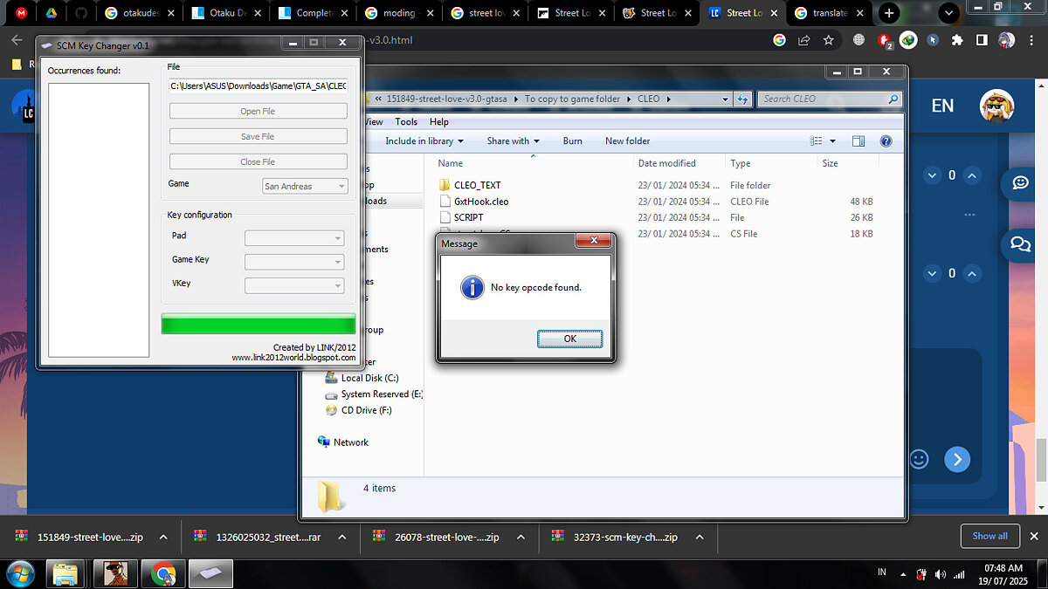Open Chrome's new tab plus button
This screenshot has width=1048, height=589.
point(889,13)
